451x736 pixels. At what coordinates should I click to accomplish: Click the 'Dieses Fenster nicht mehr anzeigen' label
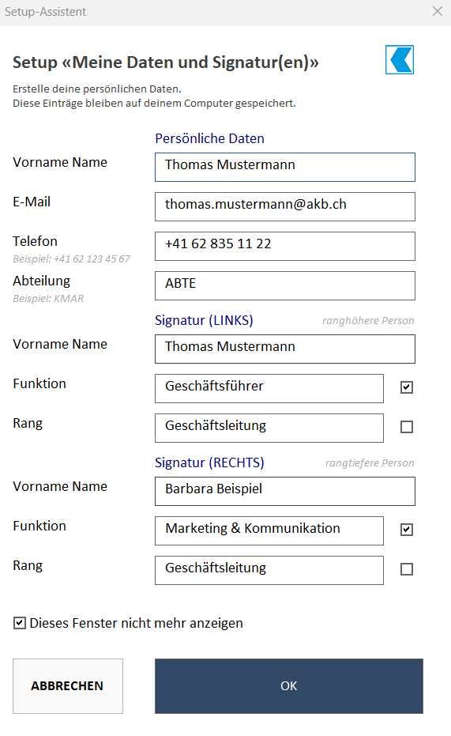click(137, 623)
